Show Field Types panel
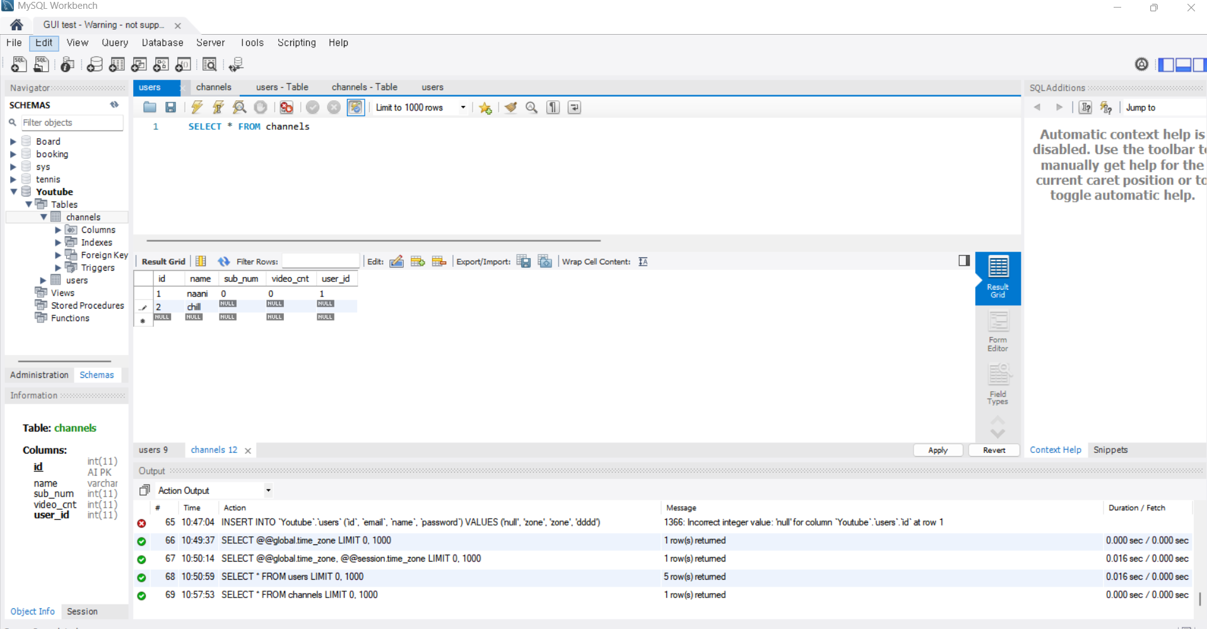Screen dimensions: 1207x629 998,384
